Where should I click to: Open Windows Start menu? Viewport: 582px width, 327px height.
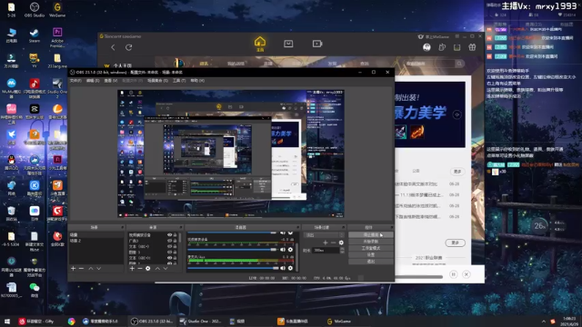click(6, 322)
